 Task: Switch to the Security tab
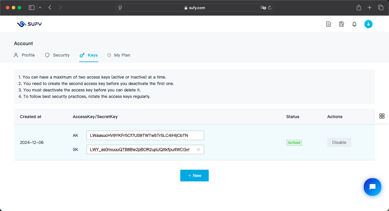(57, 55)
